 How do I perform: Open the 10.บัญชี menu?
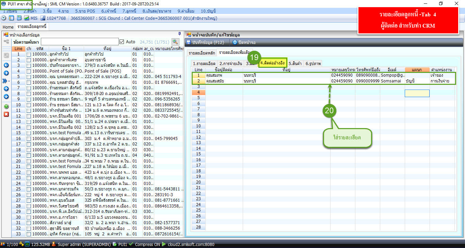tap(208, 11)
